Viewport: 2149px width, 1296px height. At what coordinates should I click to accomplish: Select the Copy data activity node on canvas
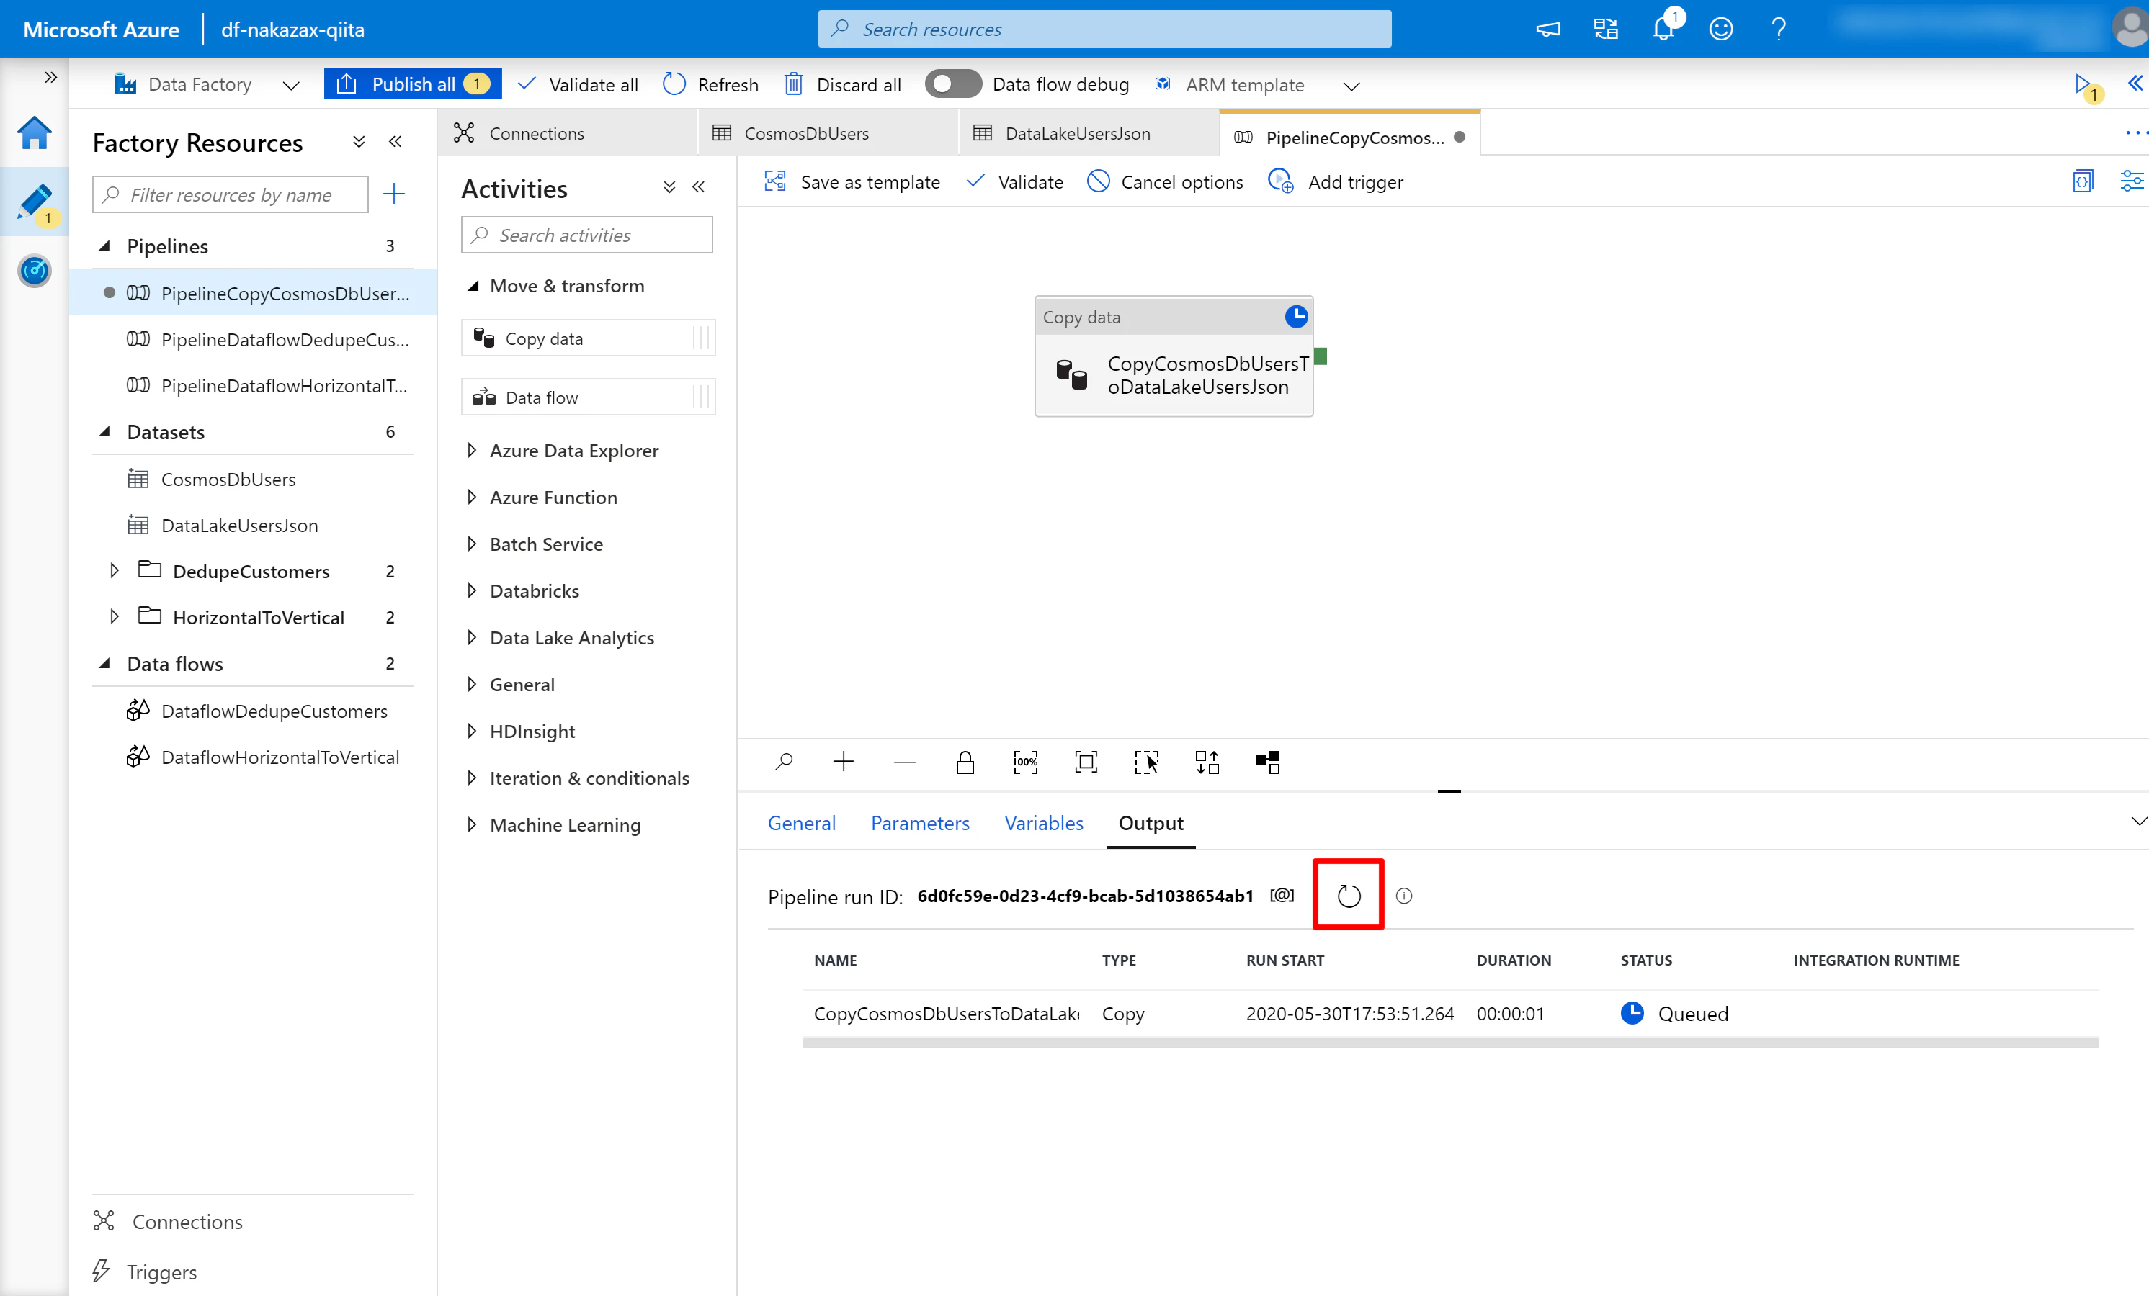[1174, 356]
